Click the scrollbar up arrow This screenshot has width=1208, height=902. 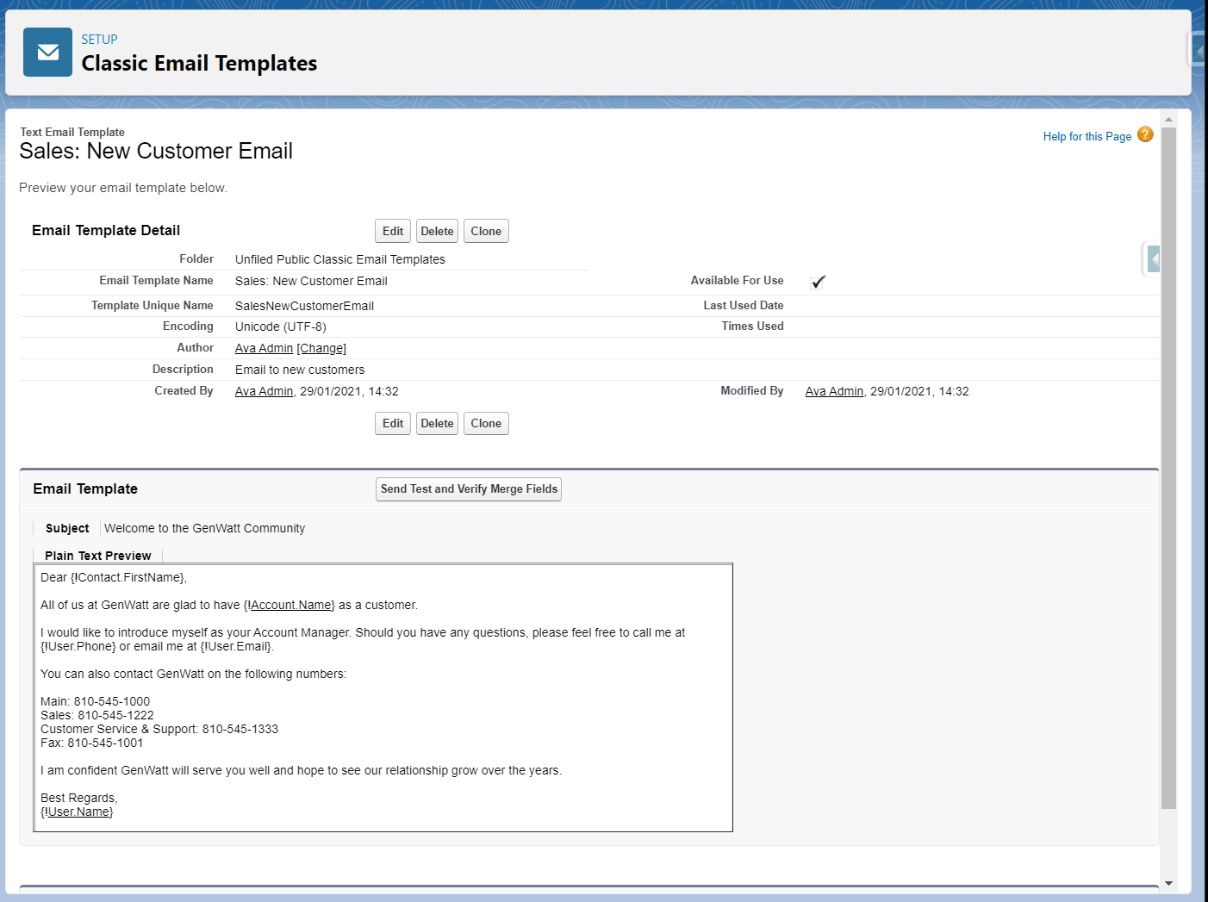click(x=1168, y=120)
